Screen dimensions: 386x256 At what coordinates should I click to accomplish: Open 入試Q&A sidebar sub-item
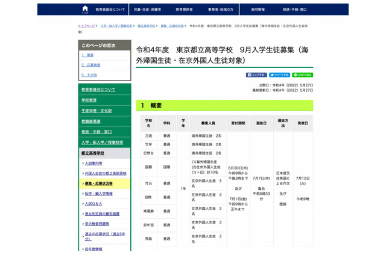pos(93,204)
